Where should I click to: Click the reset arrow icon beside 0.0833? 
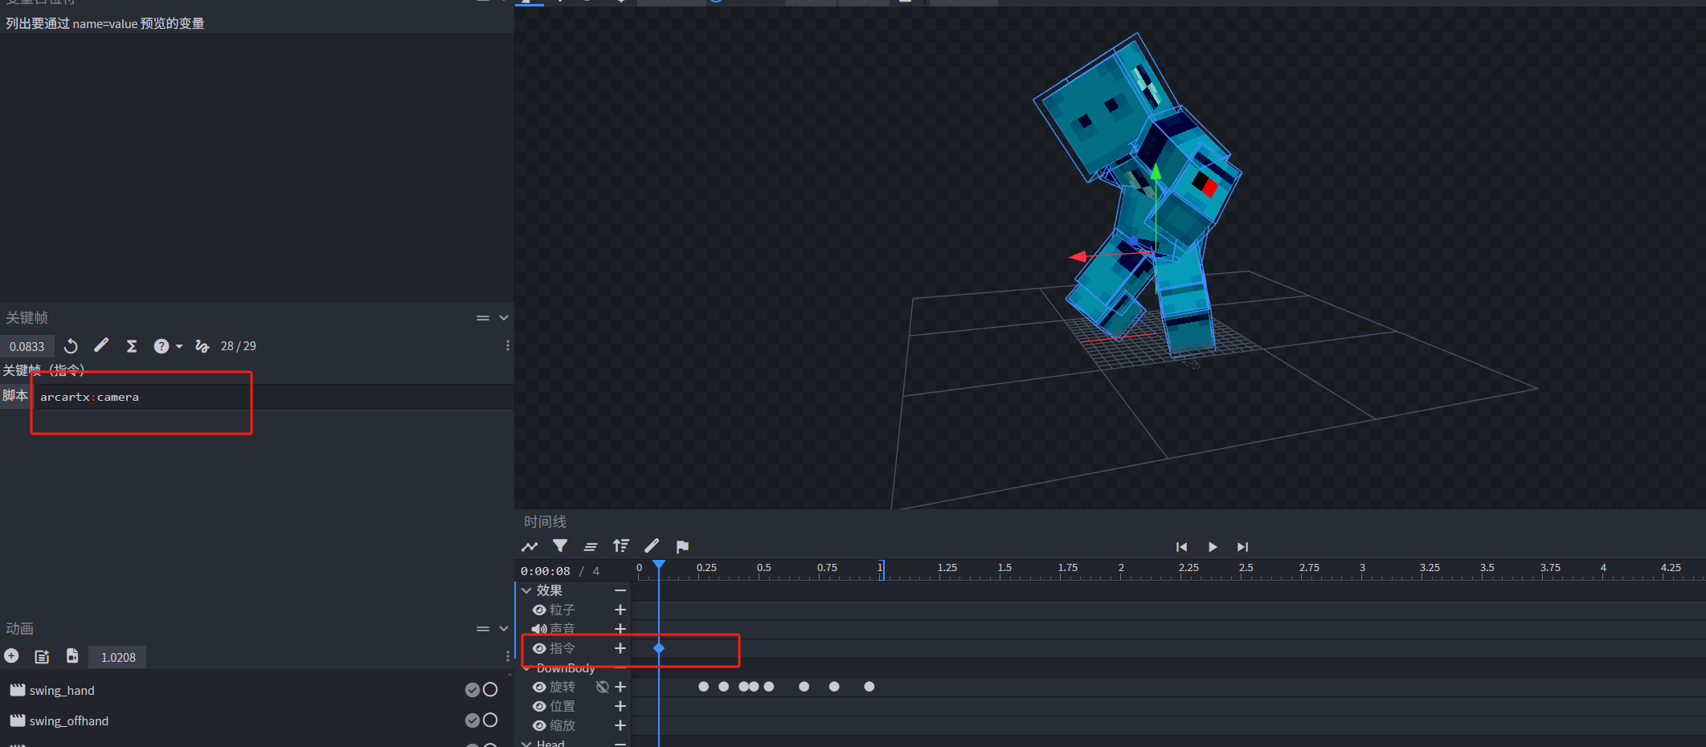(x=72, y=346)
